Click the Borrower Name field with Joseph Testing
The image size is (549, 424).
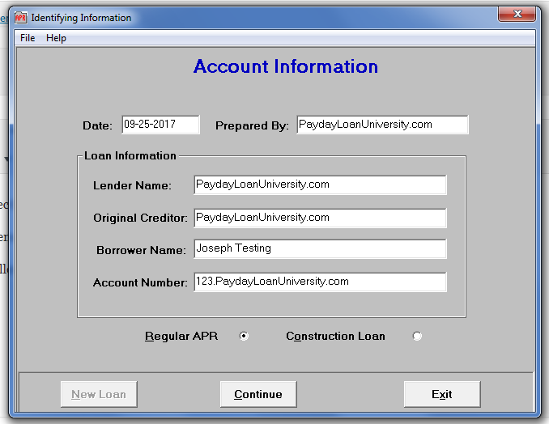point(320,249)
